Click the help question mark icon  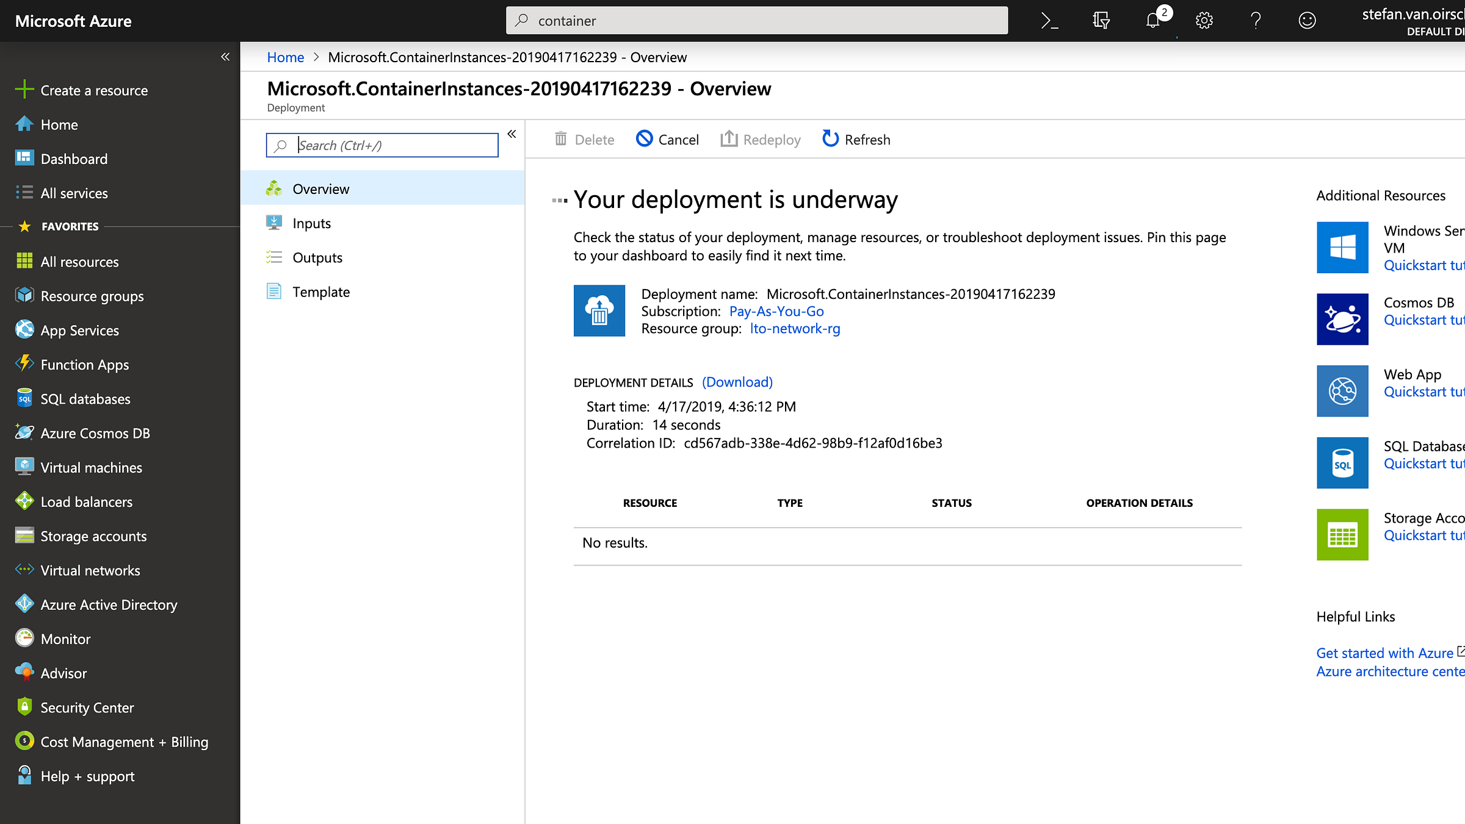click(x=1256, y=21)
